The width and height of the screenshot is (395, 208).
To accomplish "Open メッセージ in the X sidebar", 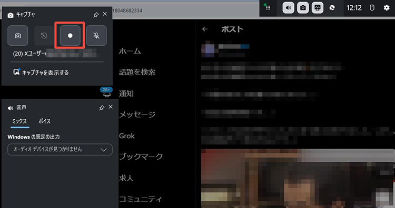I will [x=137, y=115].
